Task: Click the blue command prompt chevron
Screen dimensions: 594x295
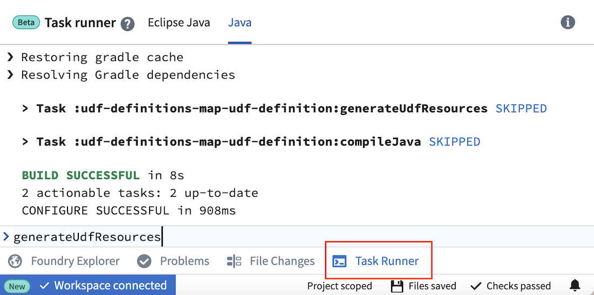Action: coord(6,237)
